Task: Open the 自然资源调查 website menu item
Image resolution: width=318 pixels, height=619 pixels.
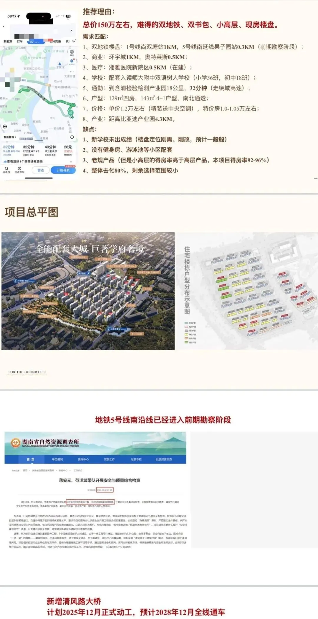Action: pos(164,459)
